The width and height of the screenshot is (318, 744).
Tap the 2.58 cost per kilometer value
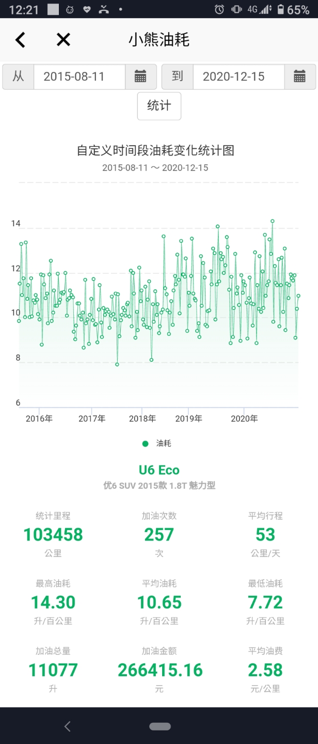coord(265,670)
